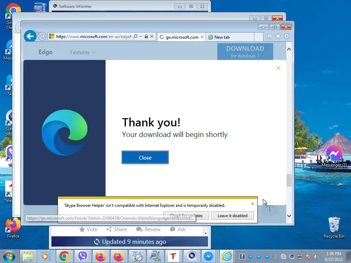Dismiss the Thank you dialog with X
Viewport: 351px width, 263px height.
point(278,68)
